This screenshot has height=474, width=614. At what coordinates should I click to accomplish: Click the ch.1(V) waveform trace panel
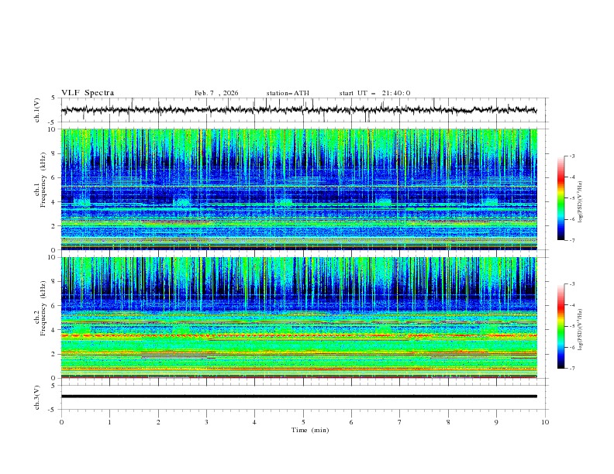tap(305, 110)
